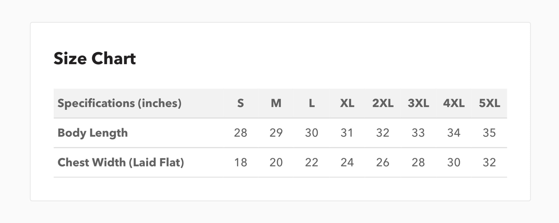
Task: Pick the 5XL size column header
Action: [x=489, y=103]
